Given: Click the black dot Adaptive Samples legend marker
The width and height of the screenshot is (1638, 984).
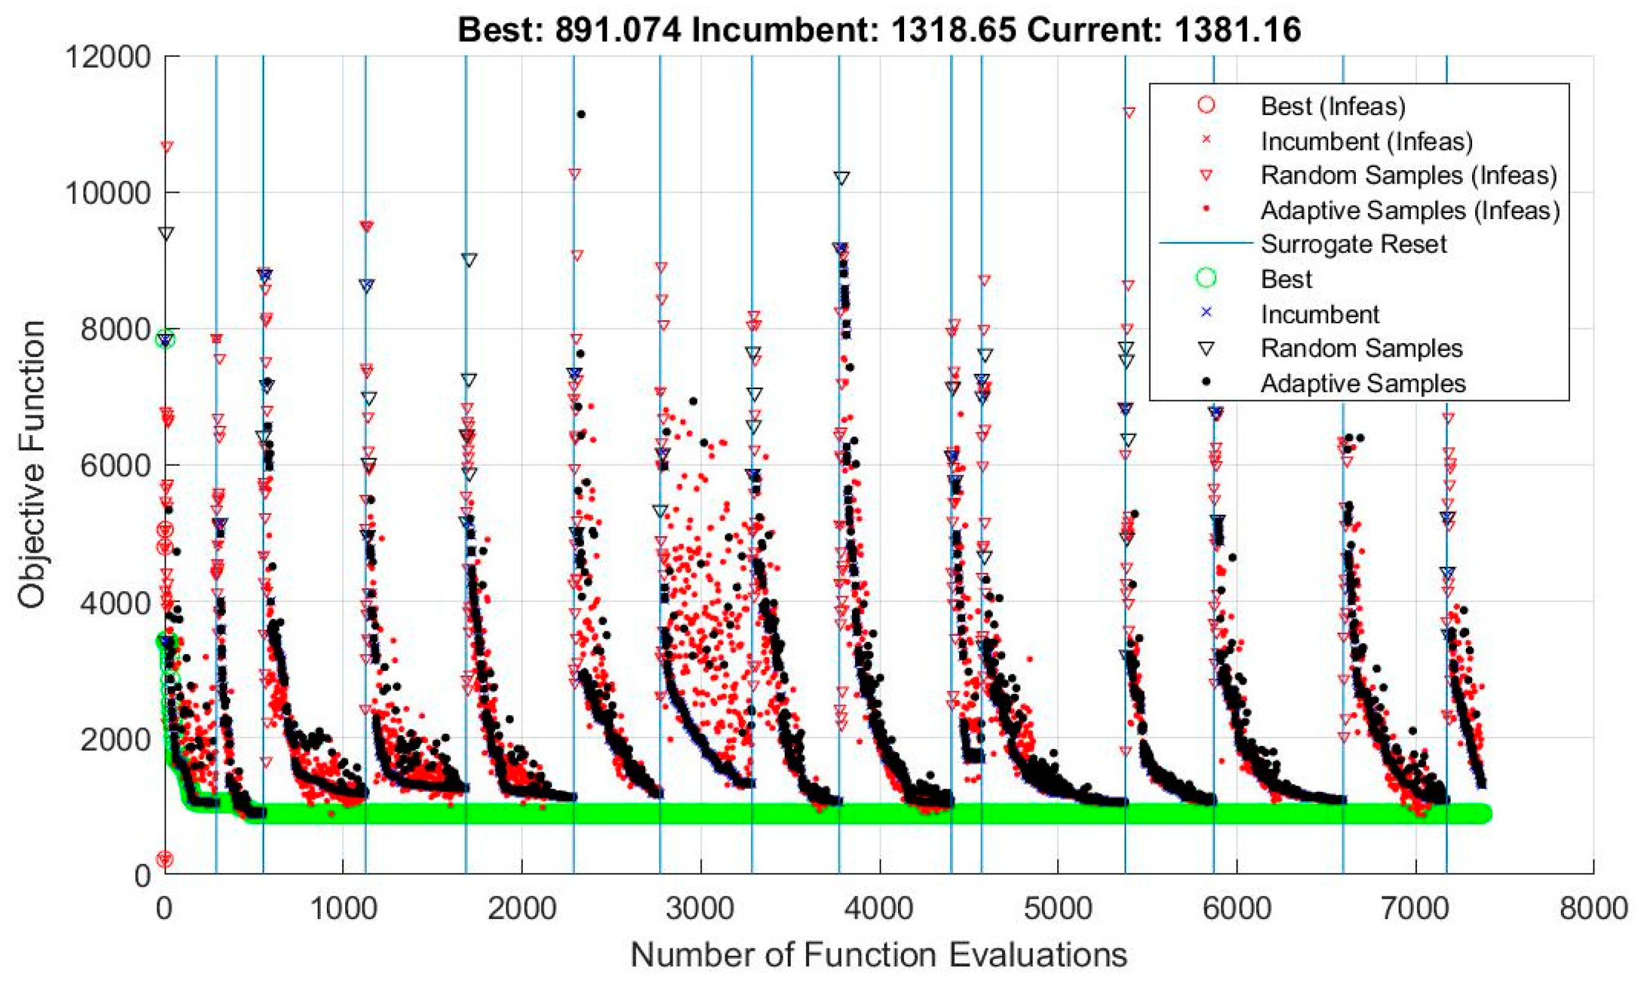Looking at the screenshot, I should [1206, 382].
